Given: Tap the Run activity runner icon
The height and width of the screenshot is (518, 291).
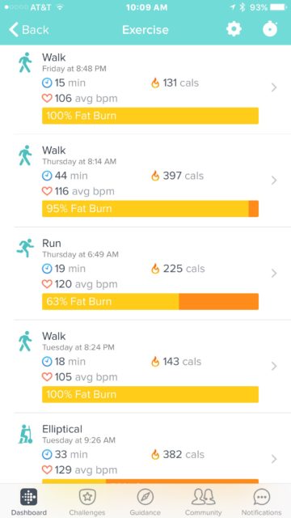Looking at the screenshot, I should point(25,248).
